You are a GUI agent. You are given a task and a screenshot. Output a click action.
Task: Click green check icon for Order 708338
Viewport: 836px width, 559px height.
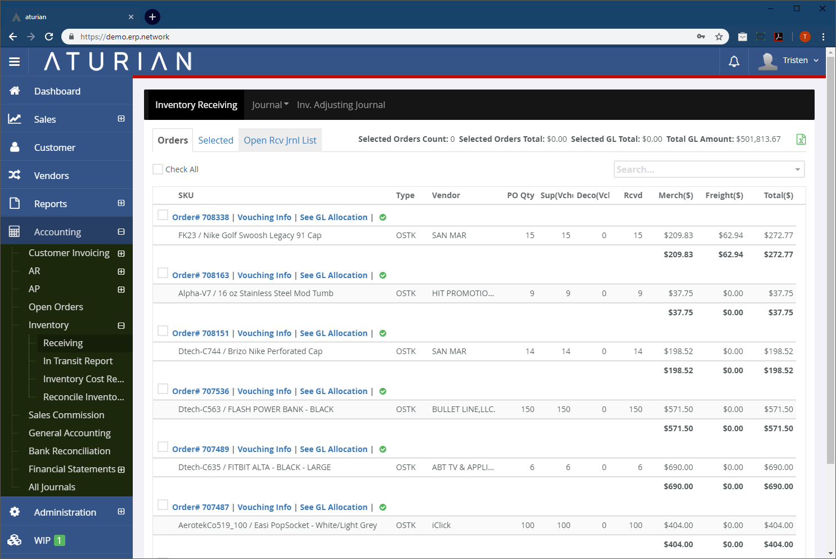(383, 217)
